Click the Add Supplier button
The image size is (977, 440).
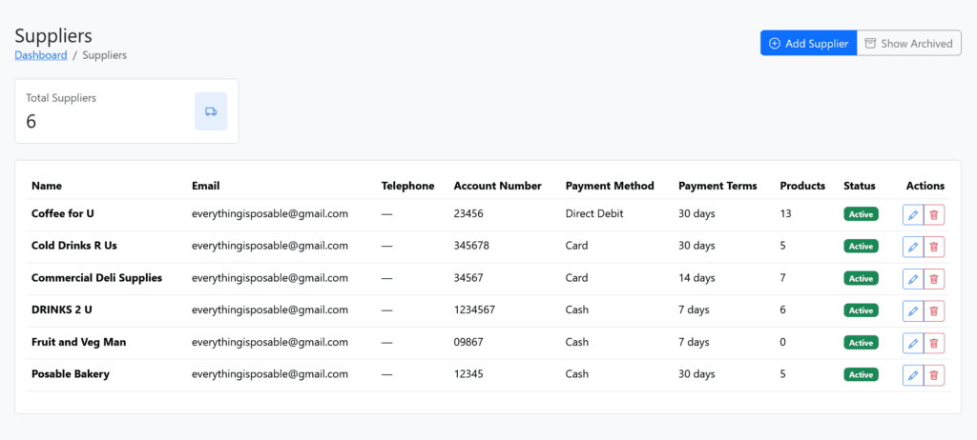pos(808,44)
